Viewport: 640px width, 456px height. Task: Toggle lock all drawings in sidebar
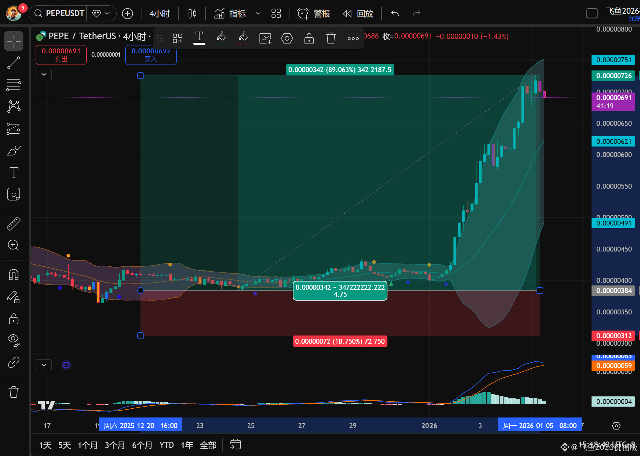(14, 319)
